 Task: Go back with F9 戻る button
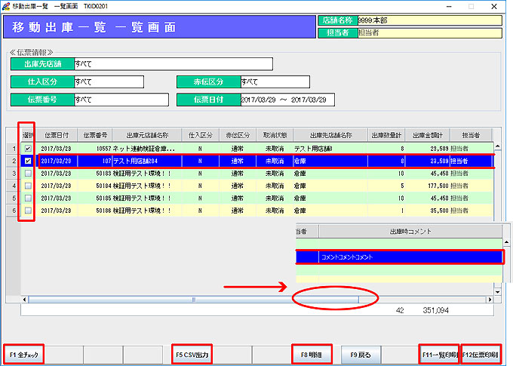[361, 354]
